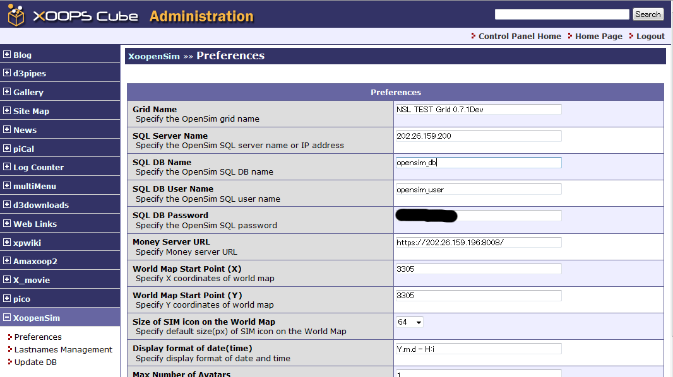This screenshot has height=377, width=673.
Task: Log out of administration
Action: click(x=650, y=36)
